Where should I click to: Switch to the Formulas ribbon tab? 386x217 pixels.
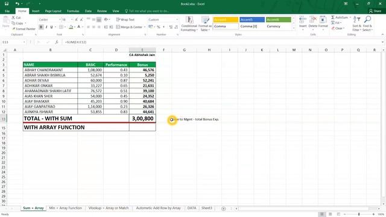(73, 11)
